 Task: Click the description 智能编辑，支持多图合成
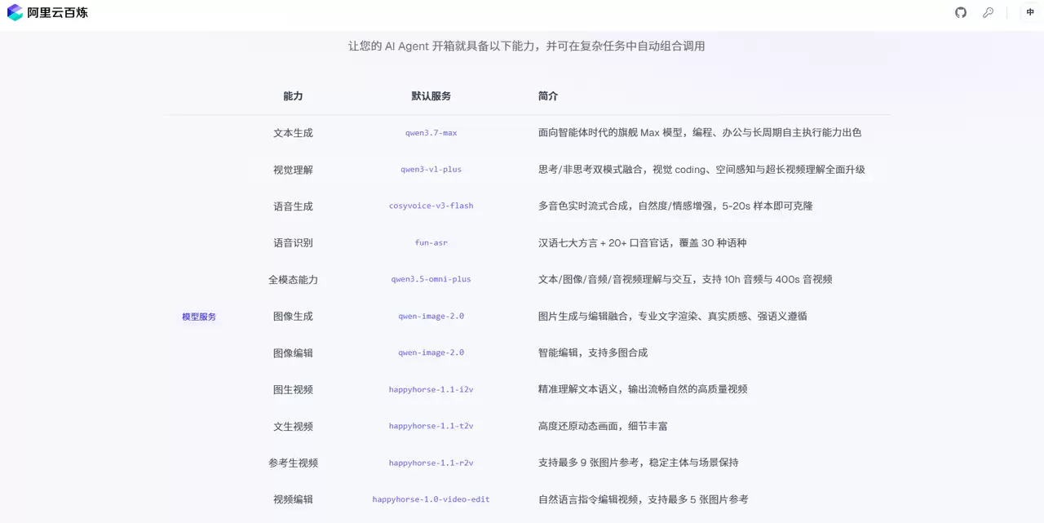(593, 353)
